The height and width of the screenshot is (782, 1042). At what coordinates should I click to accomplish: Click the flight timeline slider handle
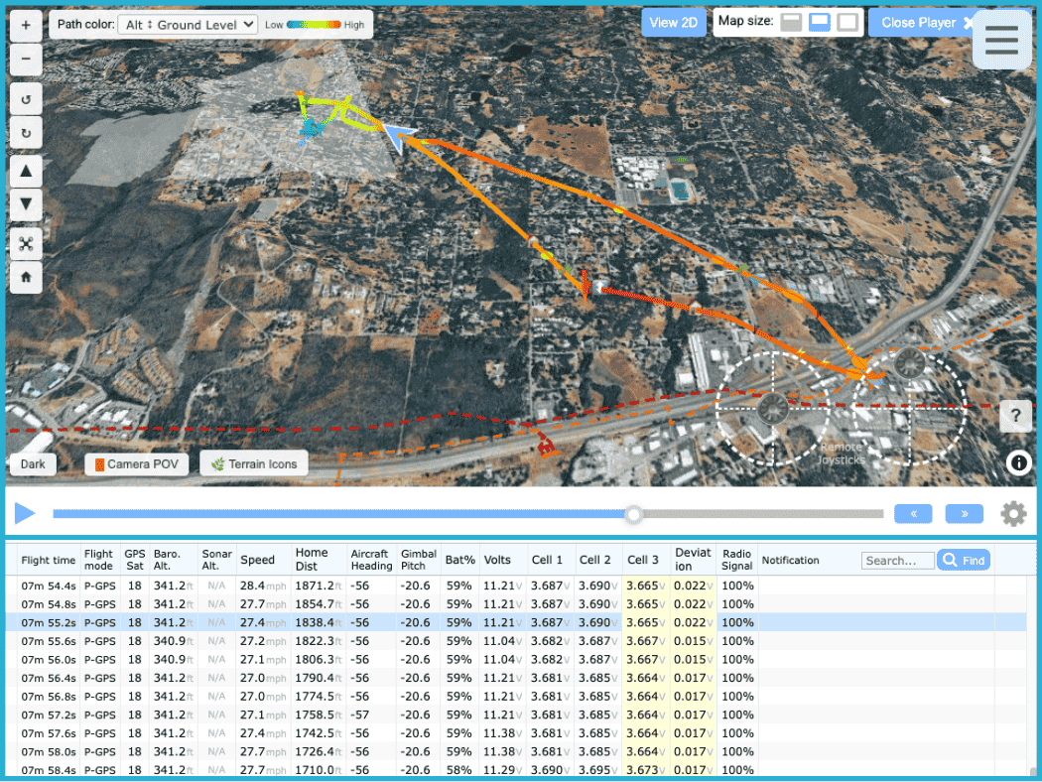point(633,514)
